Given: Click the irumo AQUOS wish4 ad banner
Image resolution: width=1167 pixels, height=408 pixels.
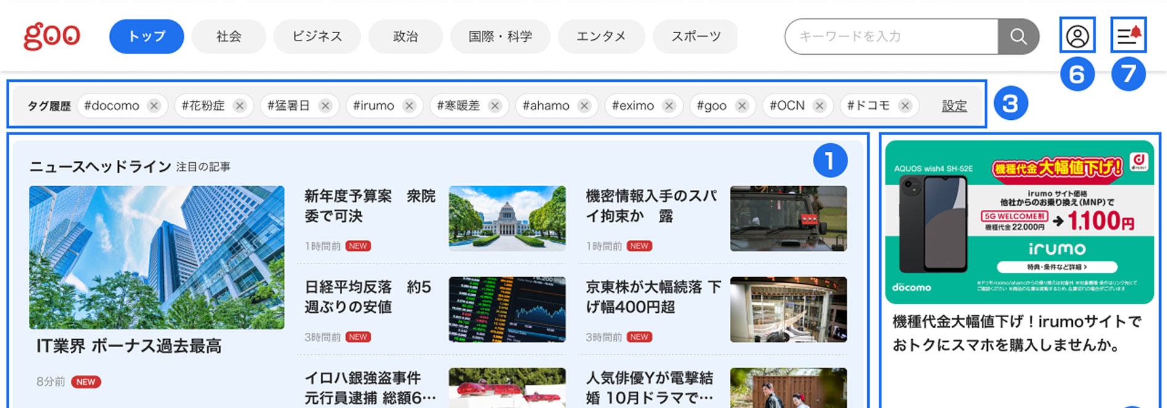Looking at the screenshot, I should pos(1019,222).
